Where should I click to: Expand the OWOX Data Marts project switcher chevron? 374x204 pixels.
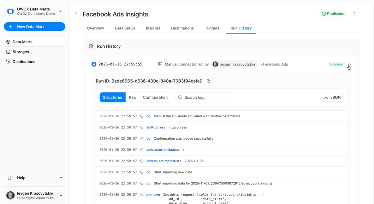pyautogui.click(x=61, y=11)
